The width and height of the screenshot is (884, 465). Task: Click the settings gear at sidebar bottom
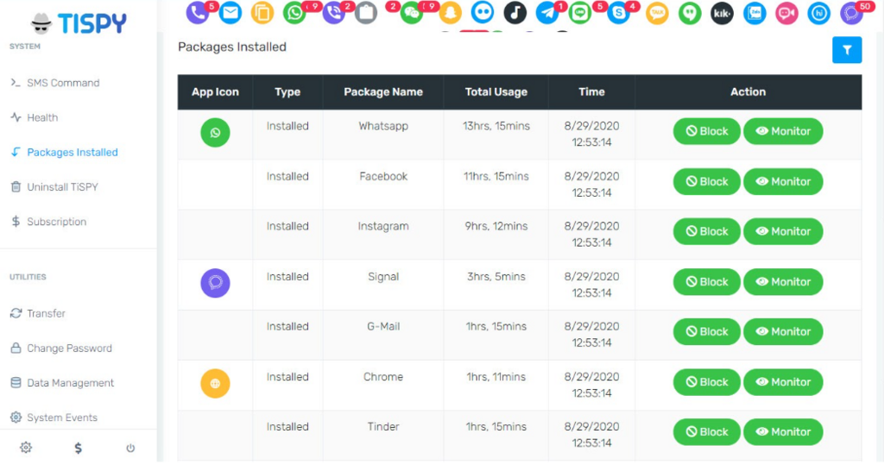click(26, 448)
